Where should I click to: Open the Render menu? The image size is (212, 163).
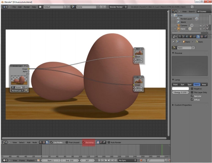(27, 7)
